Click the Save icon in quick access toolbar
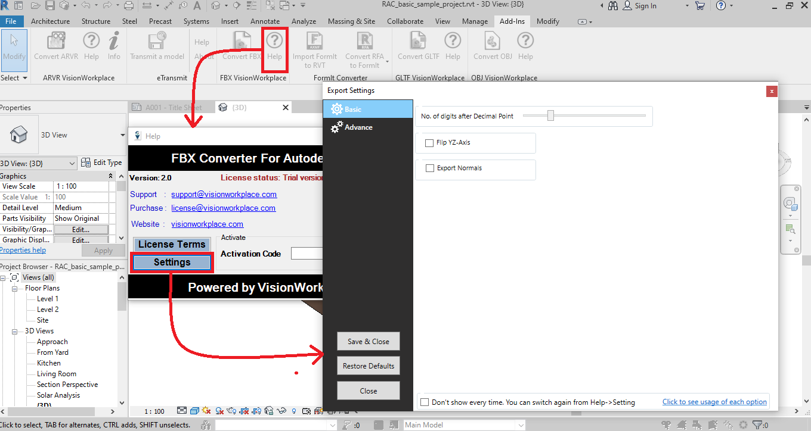The width and height of the screenshot is (811, 431). pos(50,6)
